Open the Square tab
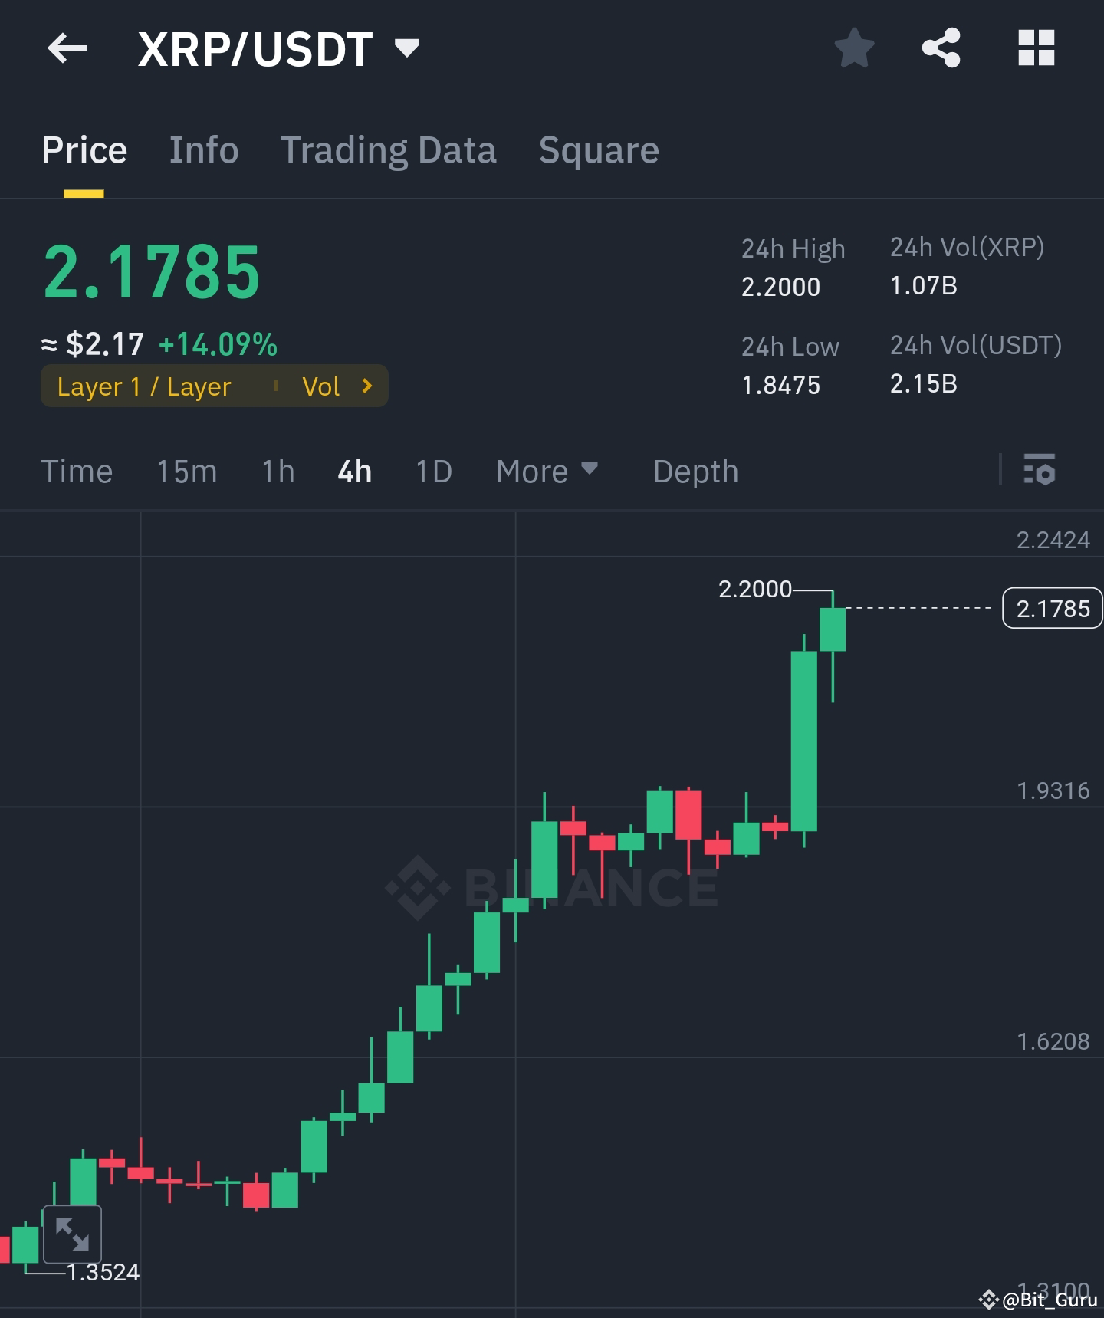1104x1318 pixels. (x=599, y=150)
